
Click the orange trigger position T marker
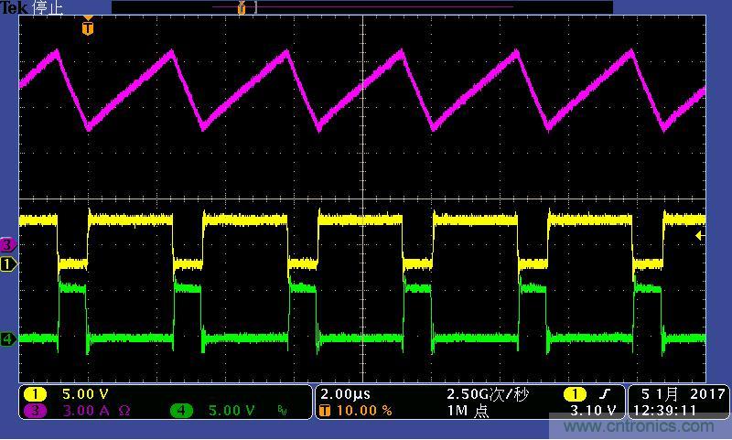tap(87, 28)
